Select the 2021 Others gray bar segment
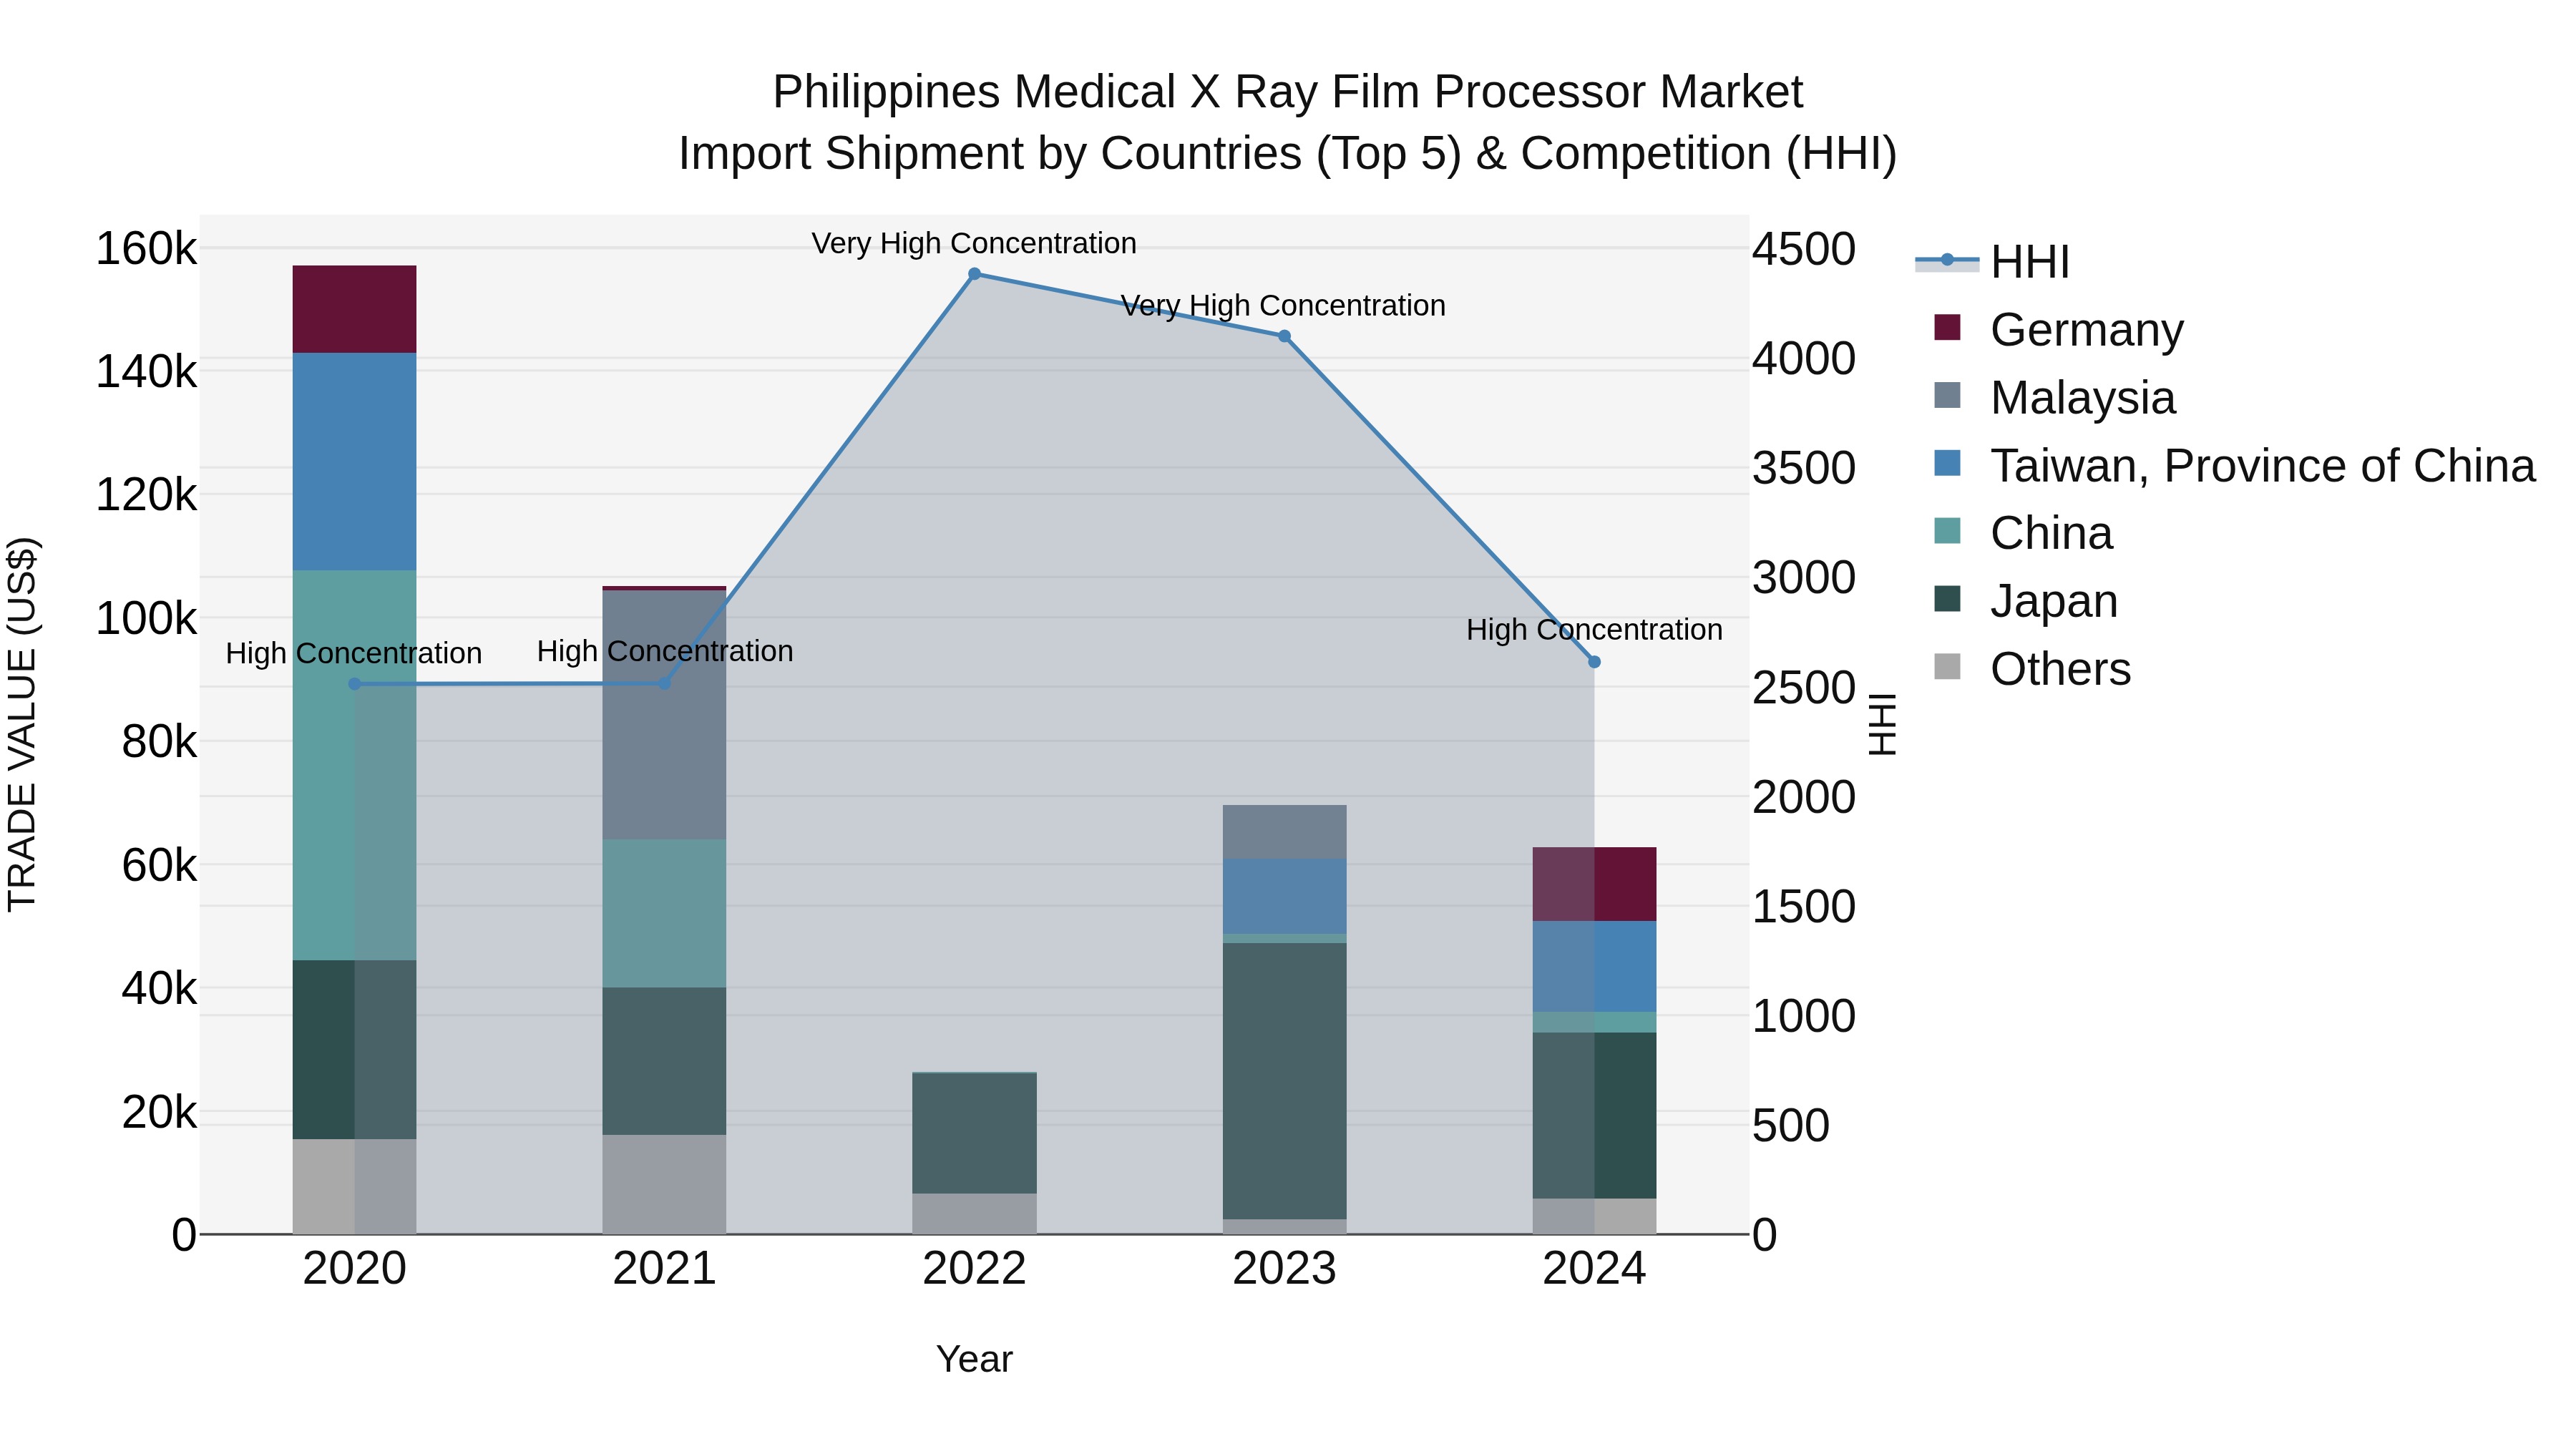The width and height of the screenshot is (2576, 1449). coord(664,1184)
